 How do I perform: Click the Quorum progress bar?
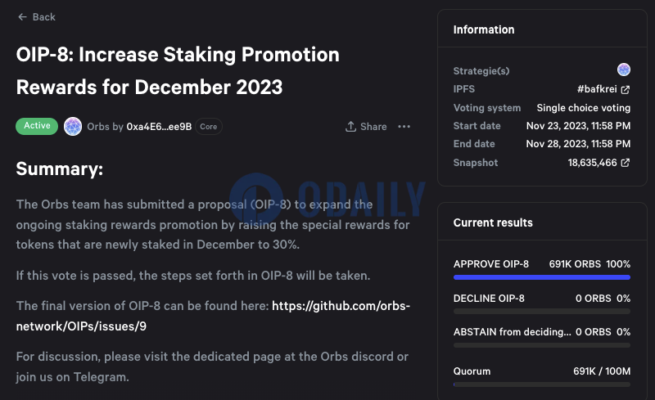[542, 384]
